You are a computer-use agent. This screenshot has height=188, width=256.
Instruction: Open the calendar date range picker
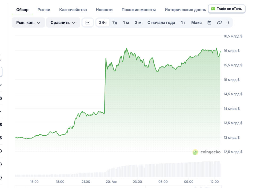(209, 22)
